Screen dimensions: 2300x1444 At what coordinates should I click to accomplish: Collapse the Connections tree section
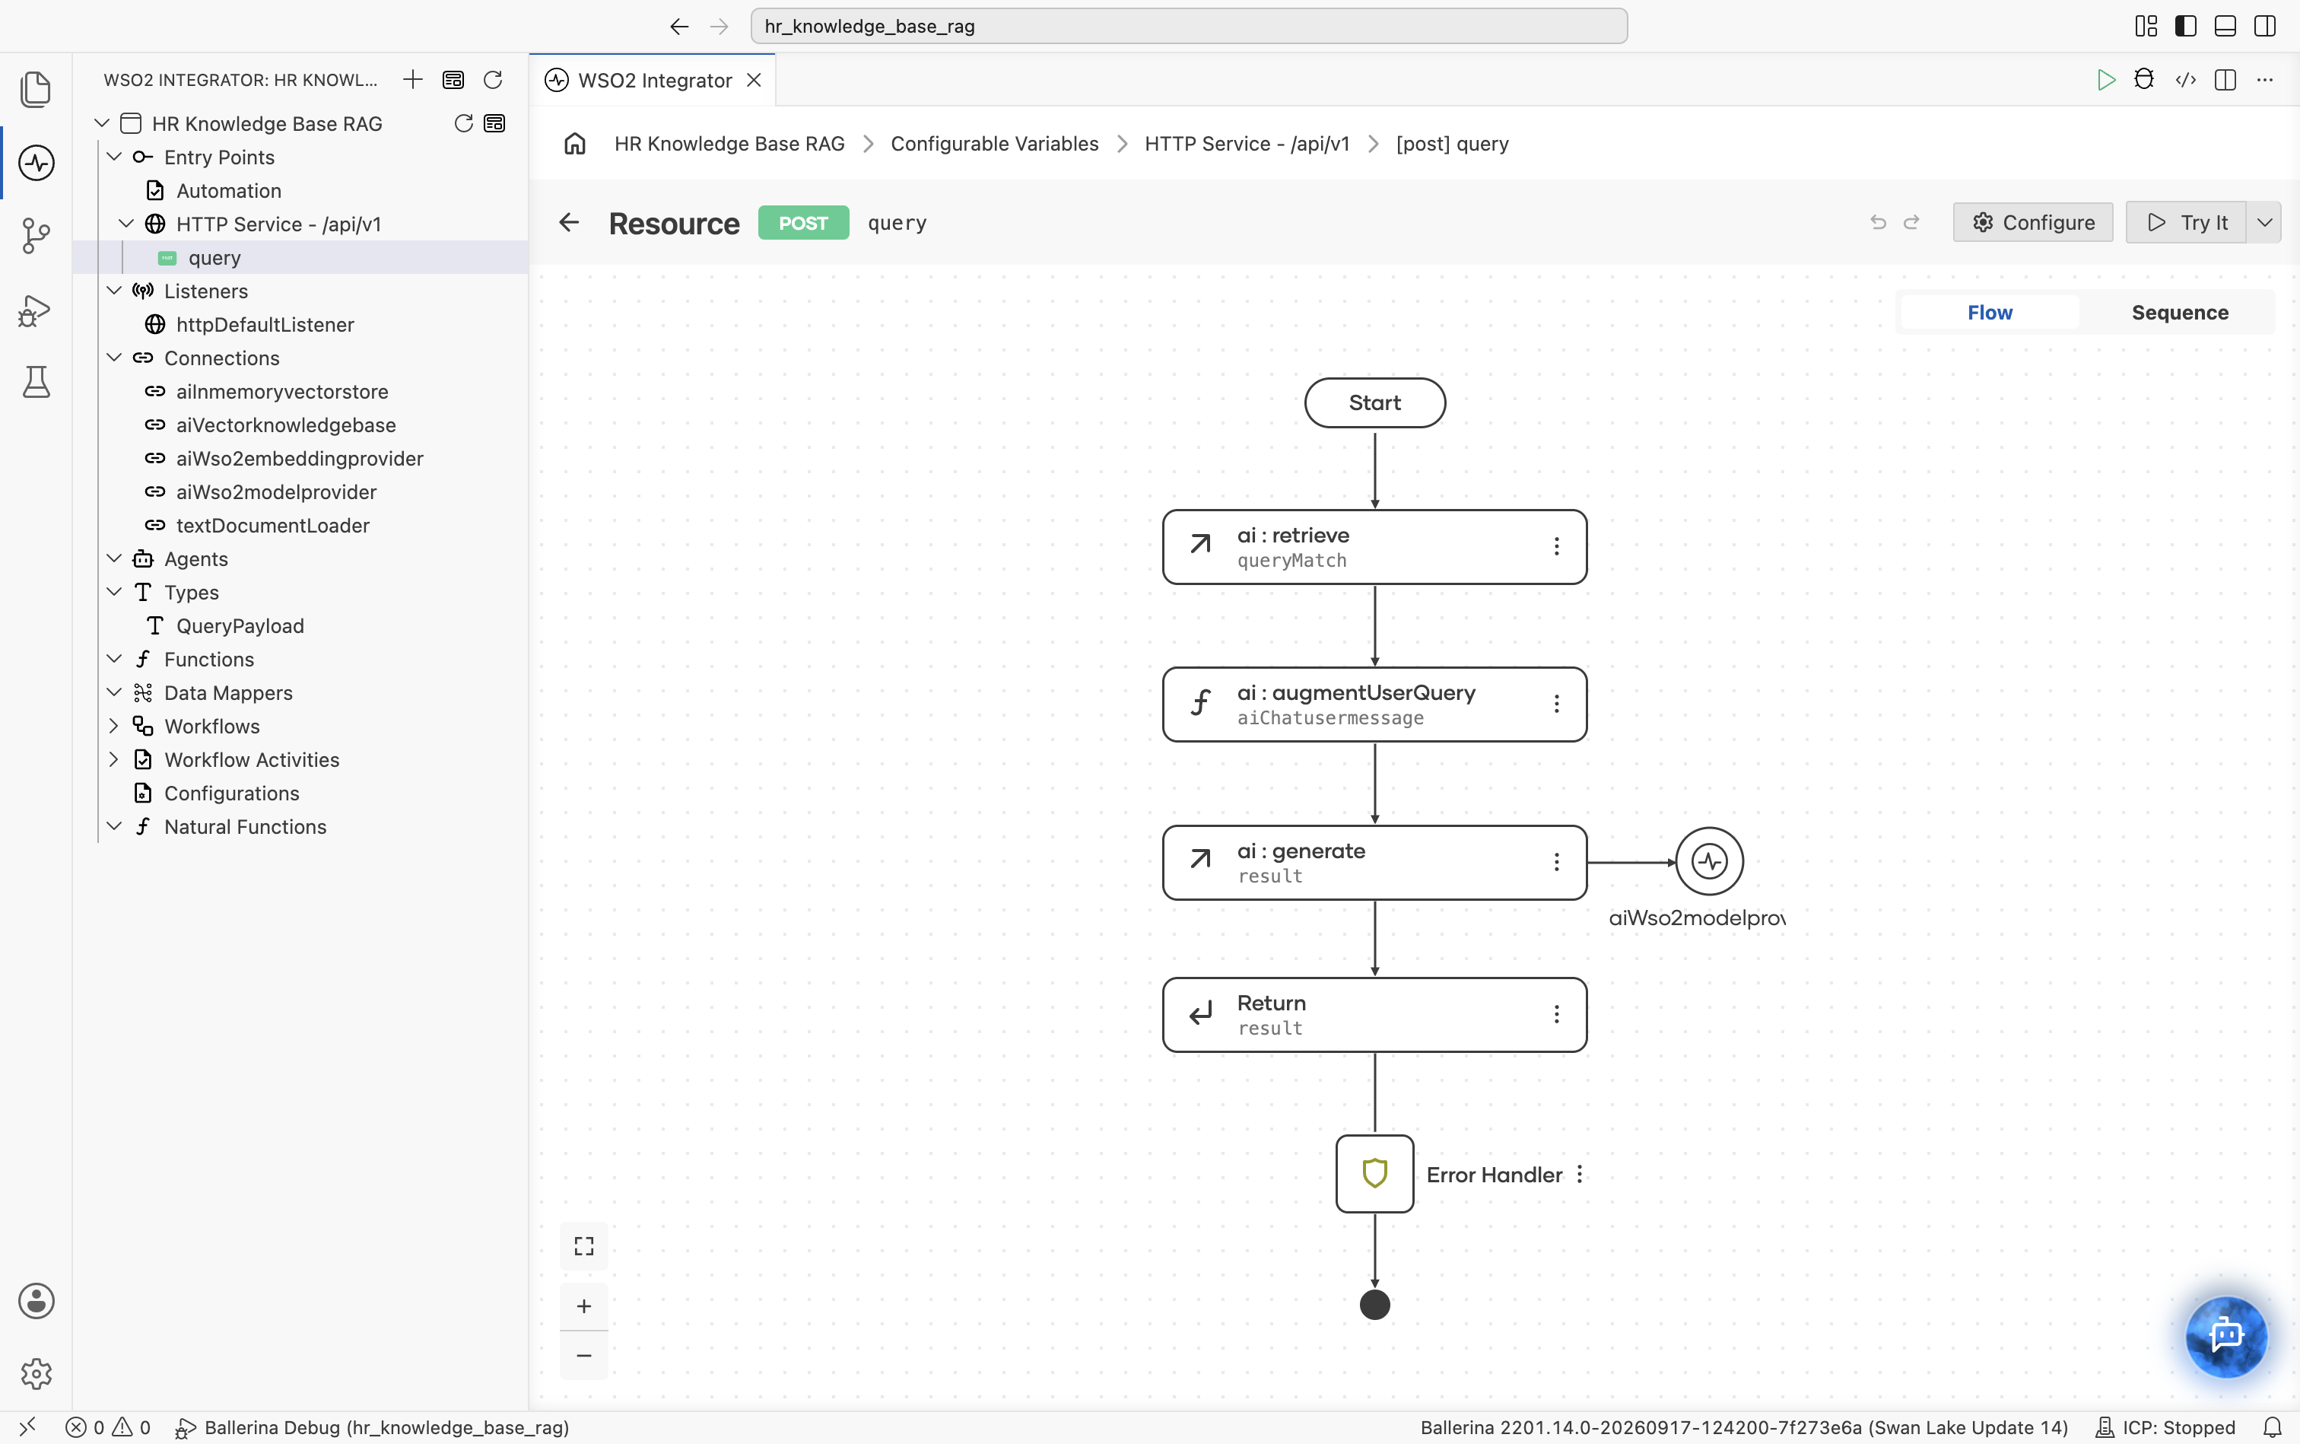click(x=115, y=357)
